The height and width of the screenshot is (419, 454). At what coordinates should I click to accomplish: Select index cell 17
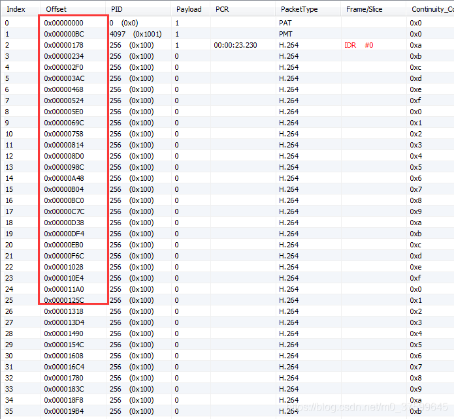point(9,211)
